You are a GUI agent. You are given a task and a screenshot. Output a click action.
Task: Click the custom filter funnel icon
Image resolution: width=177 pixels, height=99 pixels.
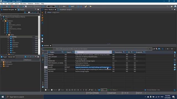[157, 49]
